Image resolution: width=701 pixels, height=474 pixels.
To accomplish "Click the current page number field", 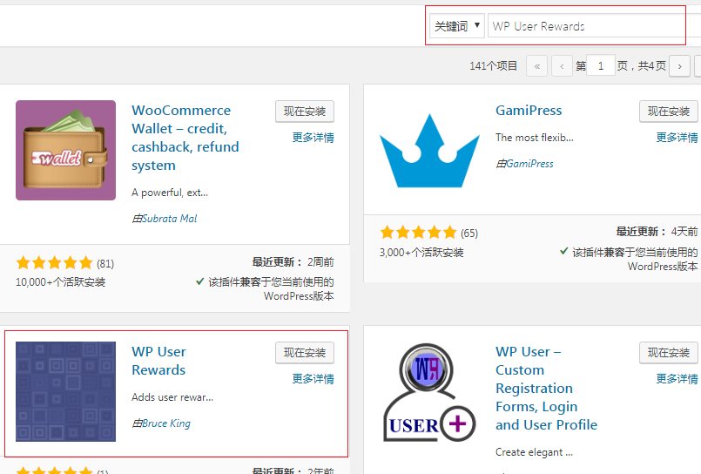I will click(600, 65).
